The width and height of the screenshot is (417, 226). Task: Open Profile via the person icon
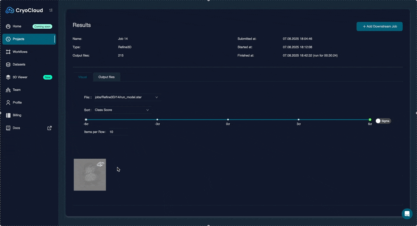(8, 102)
